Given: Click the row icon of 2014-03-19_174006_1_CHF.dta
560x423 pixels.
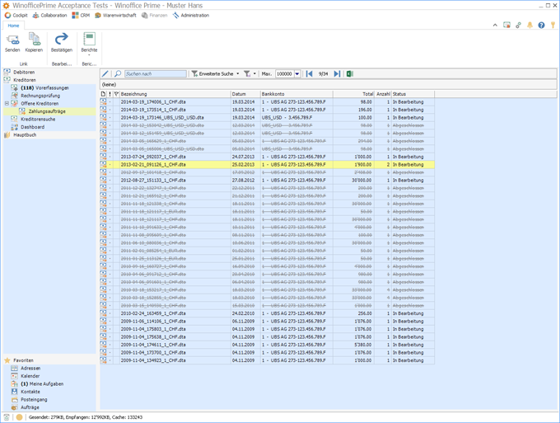Looking at the screenshot, I should (103, 102).
